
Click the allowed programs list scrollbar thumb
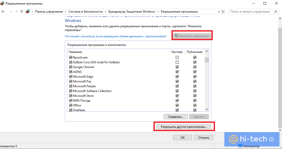click(x=207, y=60)
